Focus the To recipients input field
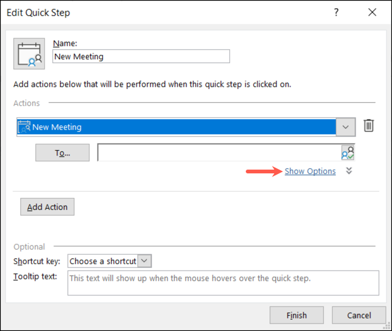Viewport: 392px width, 331px height. (x=218, y=153)
